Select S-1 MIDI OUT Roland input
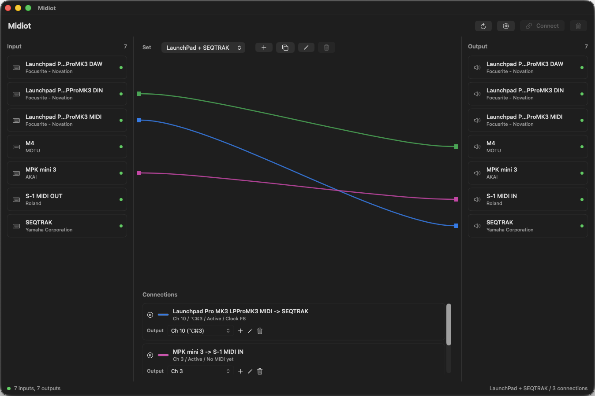The image size is (595, 396). 67,199
